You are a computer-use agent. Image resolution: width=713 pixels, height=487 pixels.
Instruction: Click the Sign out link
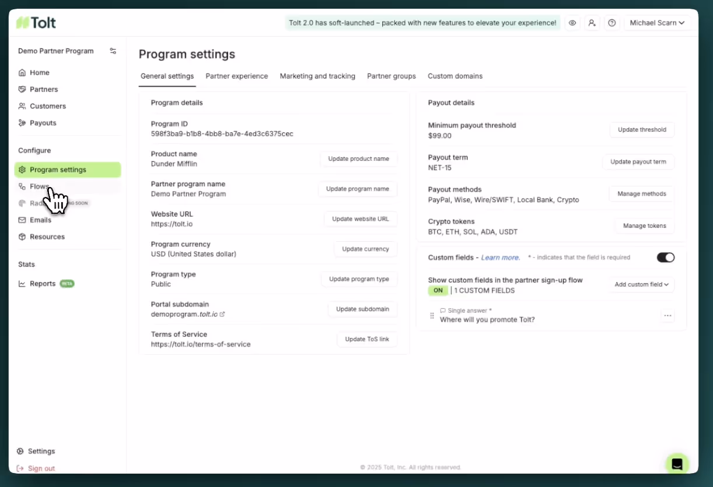pyautogui.click(x=41, y=468)
